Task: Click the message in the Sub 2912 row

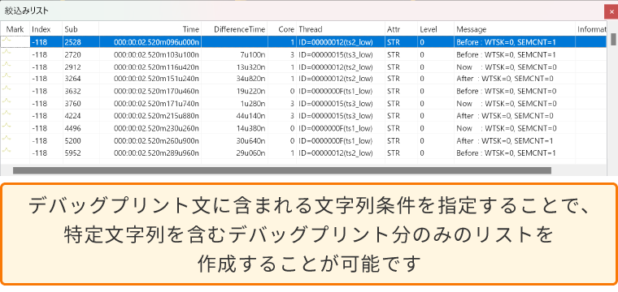Action: click(x=507, y=67)
